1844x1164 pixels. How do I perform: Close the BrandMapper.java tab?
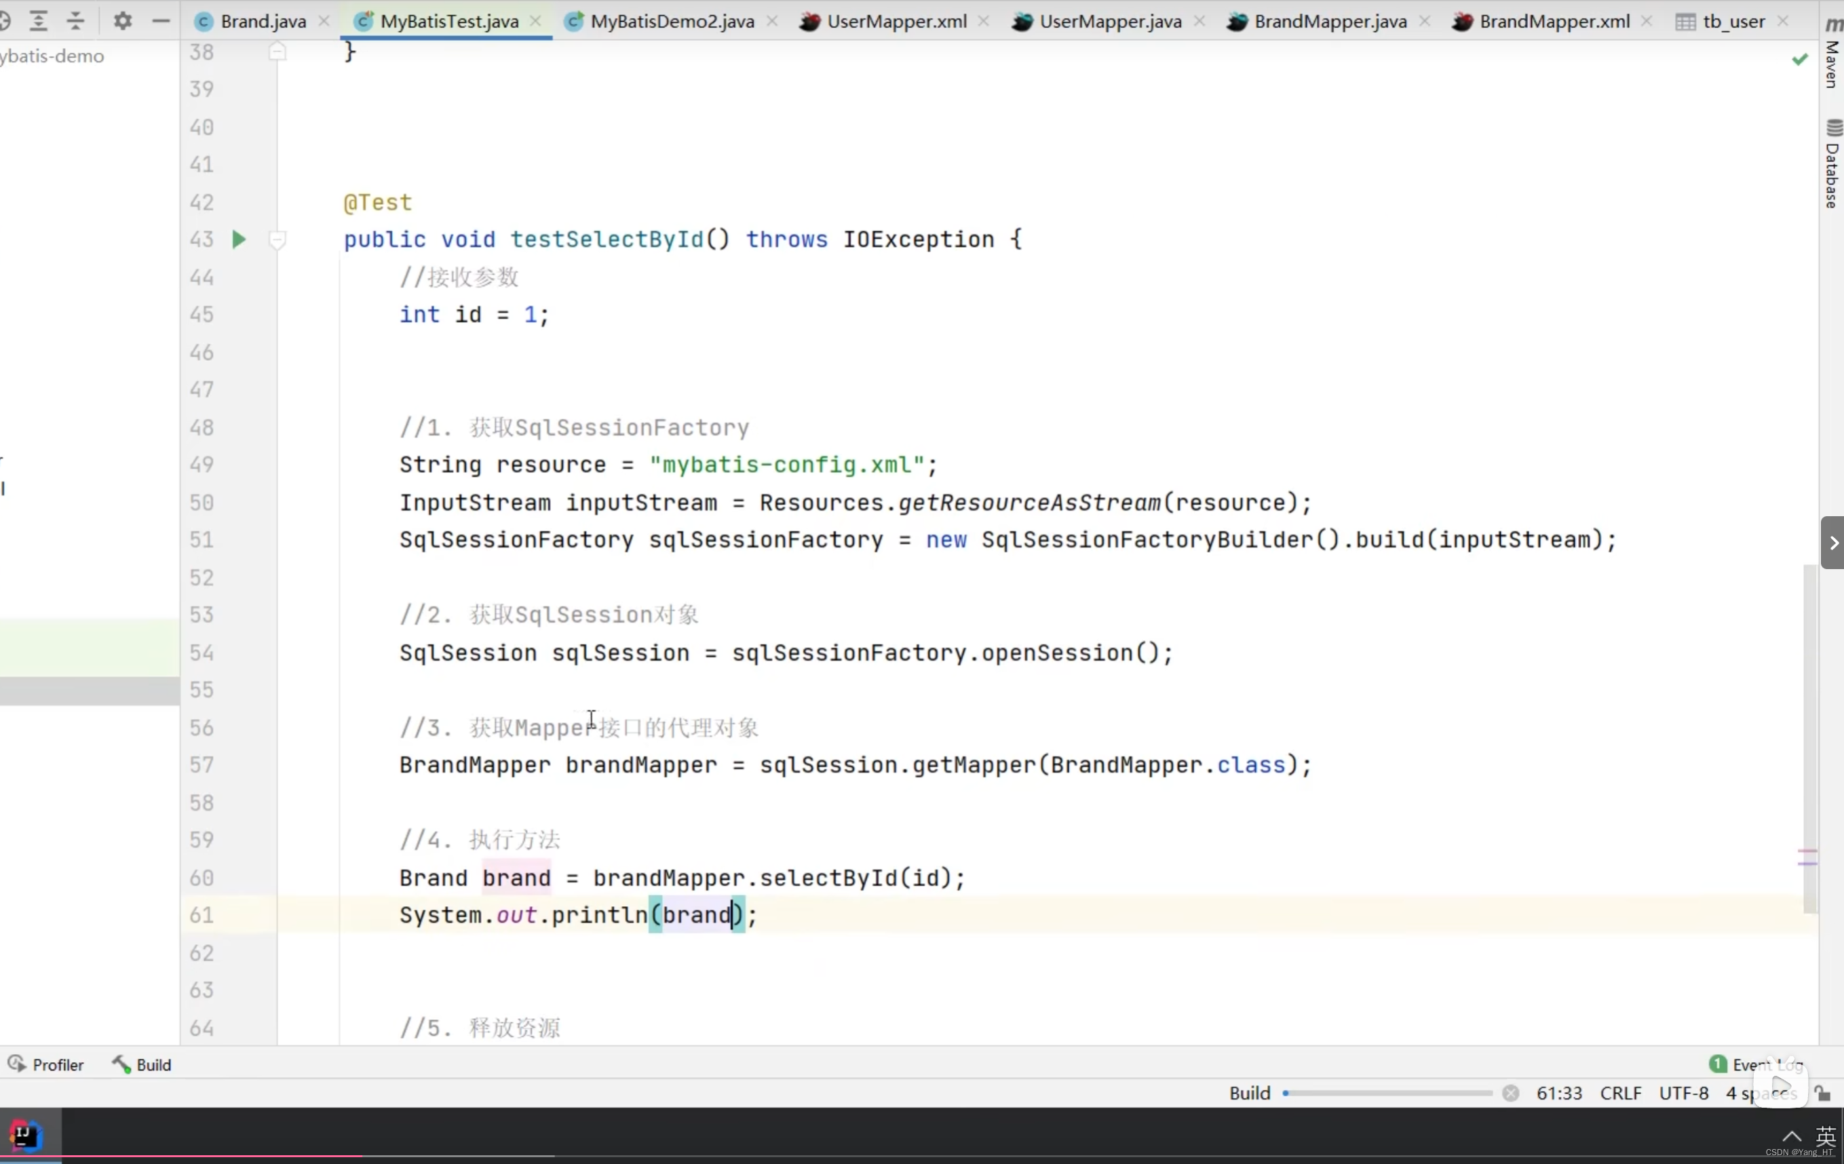tap(1424, 22)
